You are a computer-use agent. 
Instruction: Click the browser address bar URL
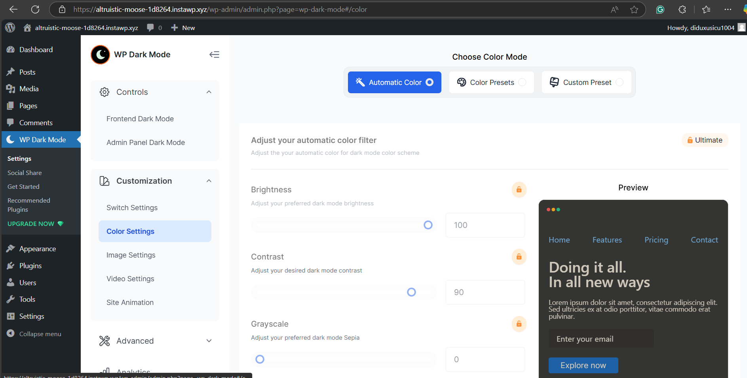[x=220, y=9]
